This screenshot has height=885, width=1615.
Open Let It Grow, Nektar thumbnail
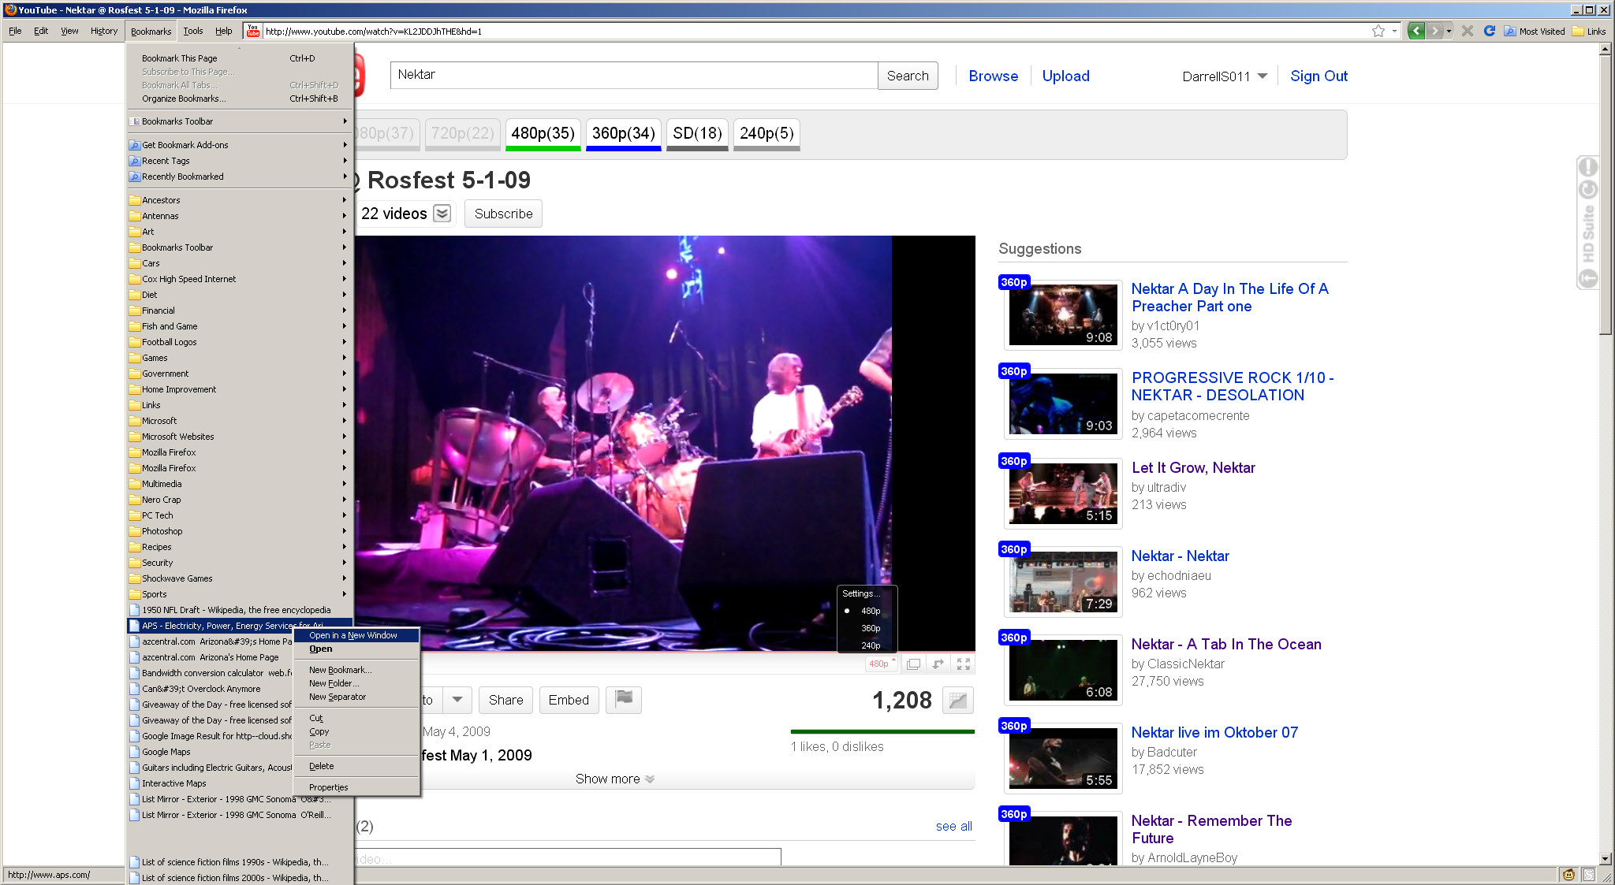pyautogui.click(x=1062, y=493)
